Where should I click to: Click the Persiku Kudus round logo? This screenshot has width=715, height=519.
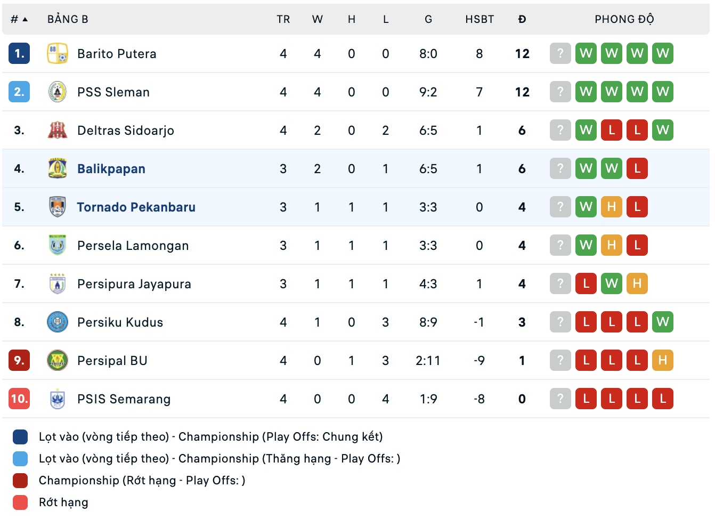pos(58,322)
